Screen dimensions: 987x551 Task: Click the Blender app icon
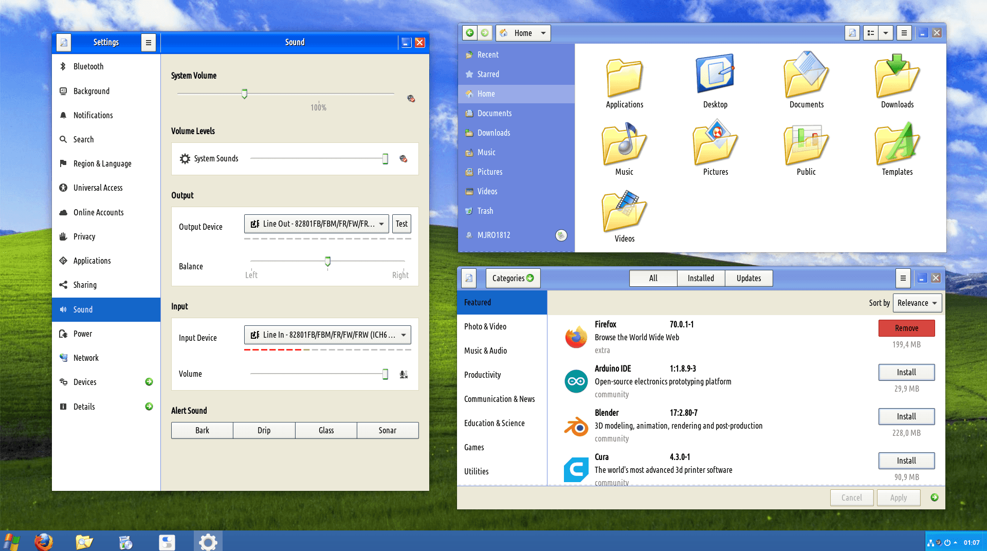pyautogui.click(x=576, y=426)
